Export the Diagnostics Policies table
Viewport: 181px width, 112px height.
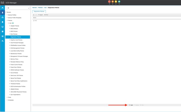[41, 15]
